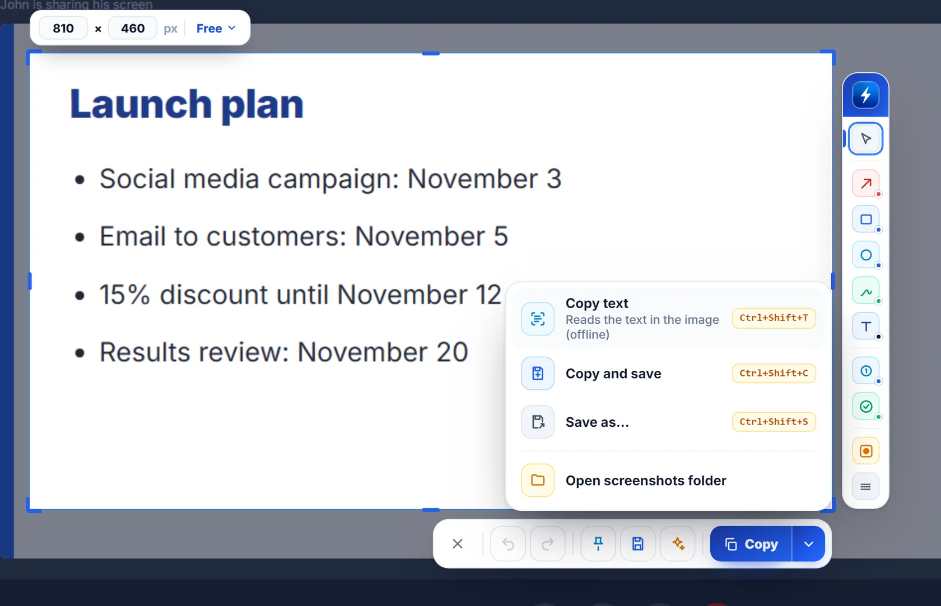The height and width of the screenshot is (606, 941).
Task: Choose the freehand draw tool
Action: [x=866, y=291]
